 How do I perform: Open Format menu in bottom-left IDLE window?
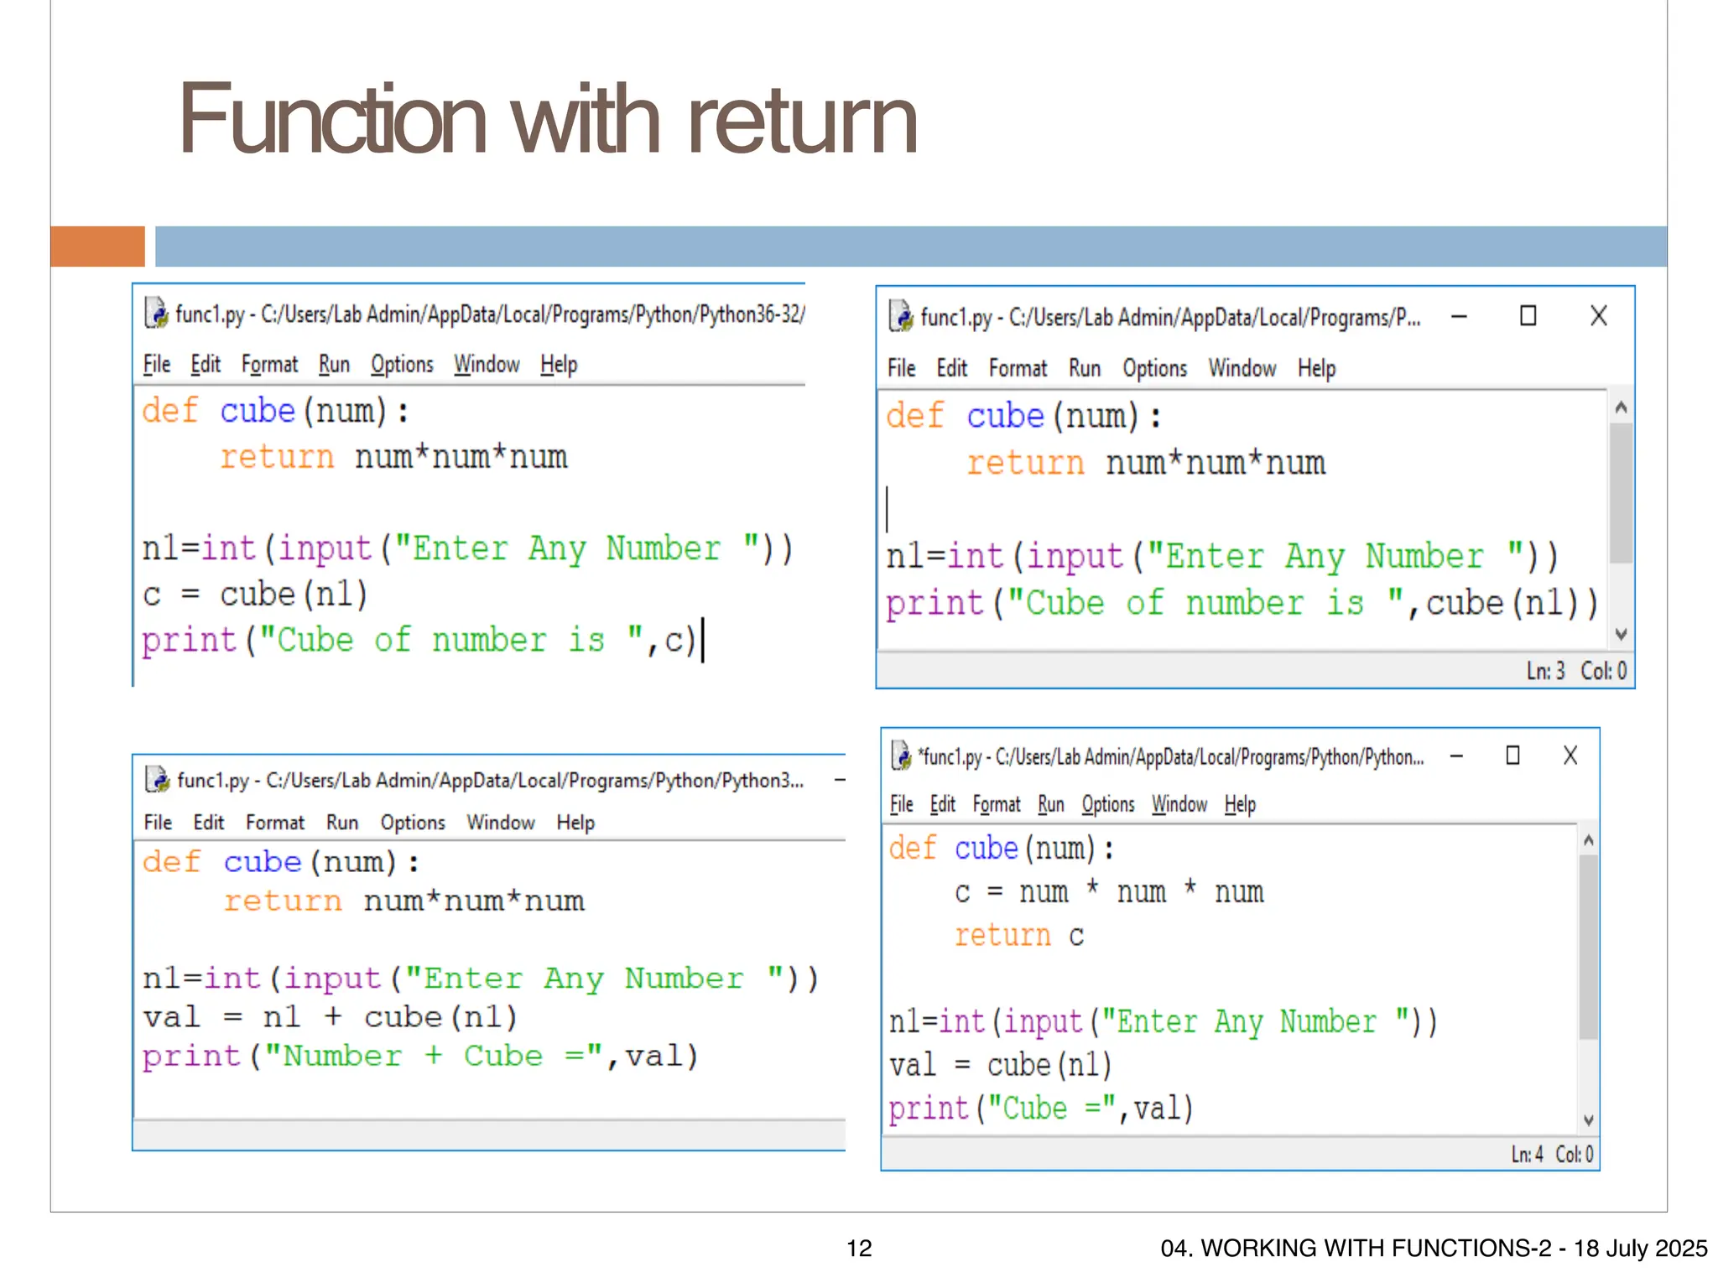pyautogui.click(x=275, y=823)
